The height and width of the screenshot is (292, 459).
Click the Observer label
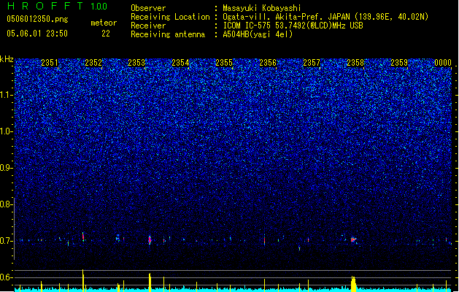tap(148, 8)
